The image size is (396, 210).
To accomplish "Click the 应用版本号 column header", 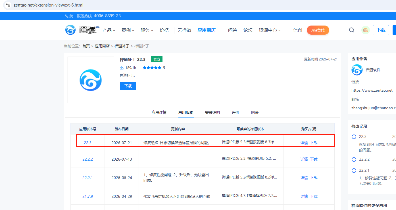I will (87, 129).
